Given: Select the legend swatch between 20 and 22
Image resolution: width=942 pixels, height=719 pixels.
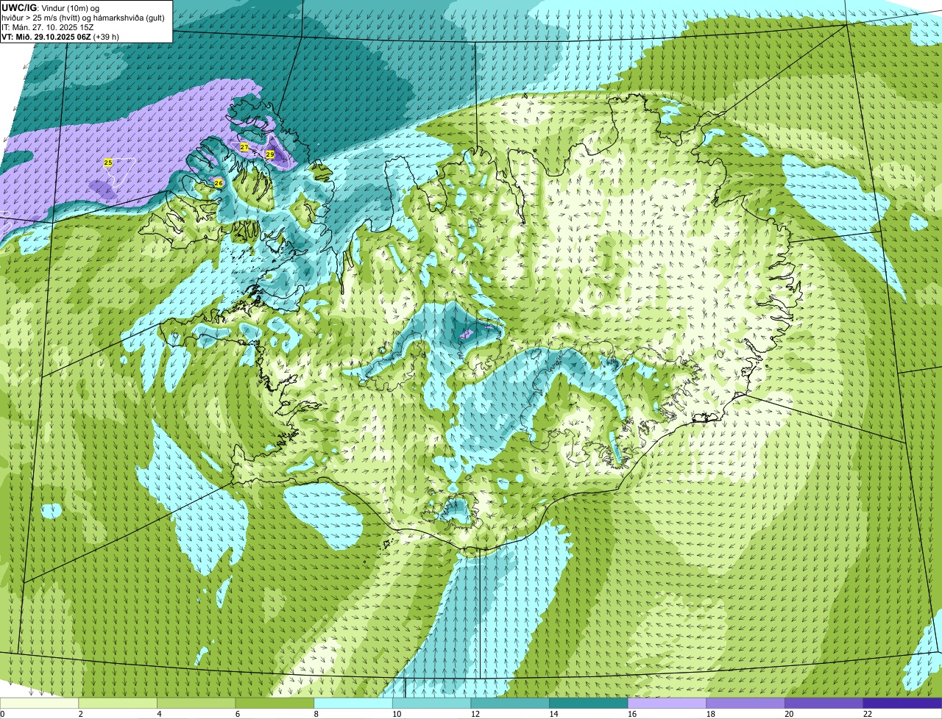Looking at the screenshot, I should (x=824, y=703).
